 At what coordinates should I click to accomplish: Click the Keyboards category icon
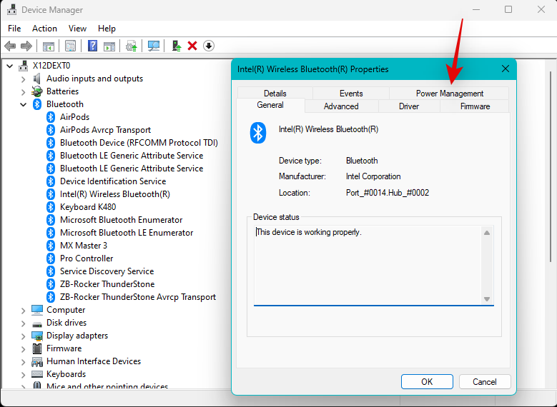pos(37,374)
